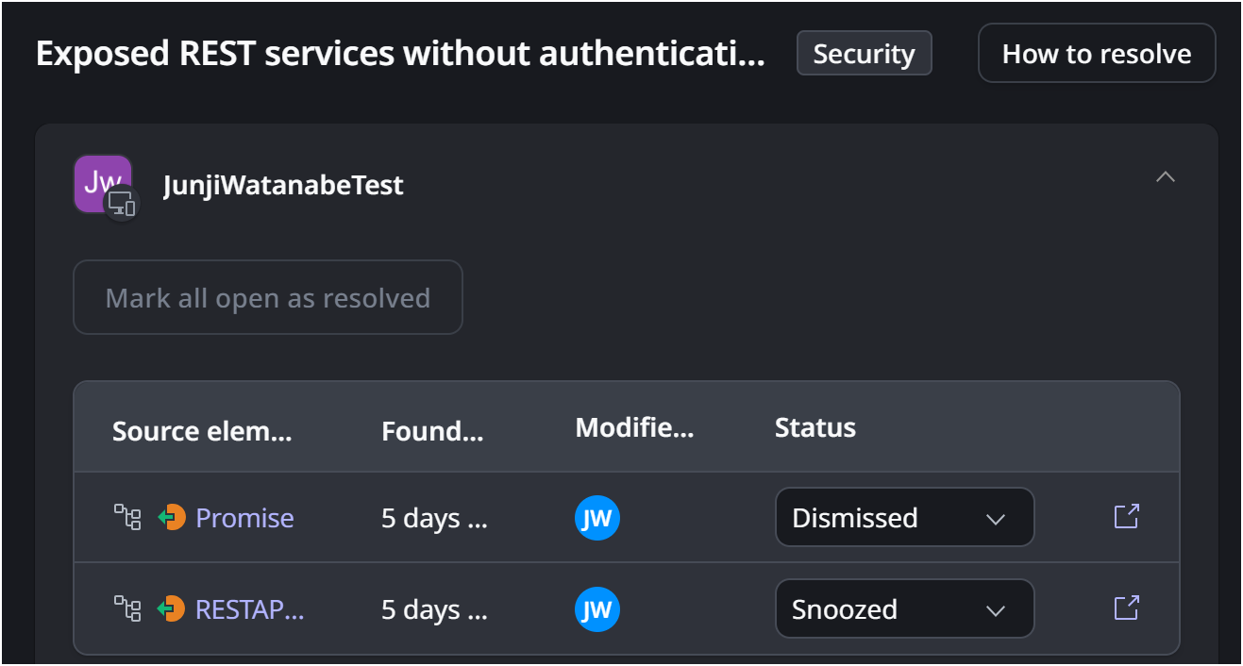1243x666 pixels.
Task: Click the Source element column header
Action: coord(202,432)
